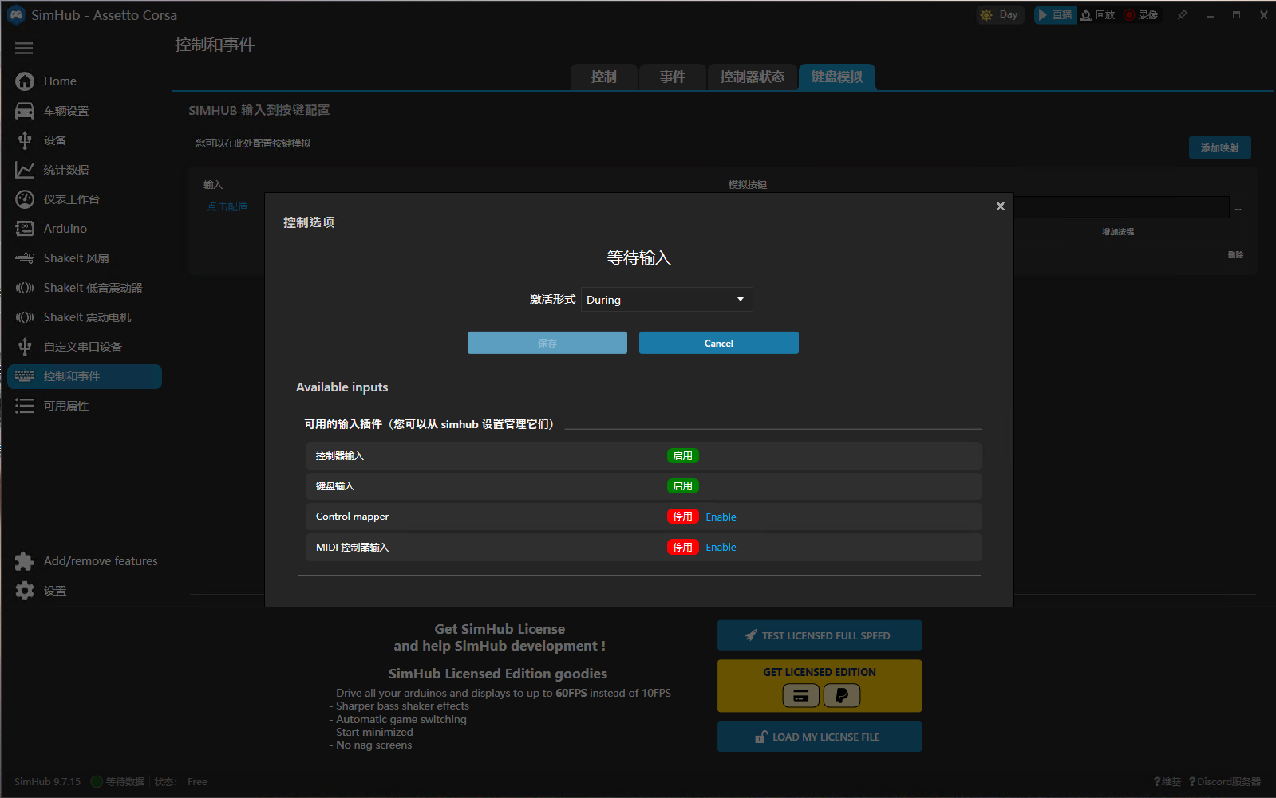Toggle the Day theme button
The image size is (1276, 798).
[x=1000, y=15]
